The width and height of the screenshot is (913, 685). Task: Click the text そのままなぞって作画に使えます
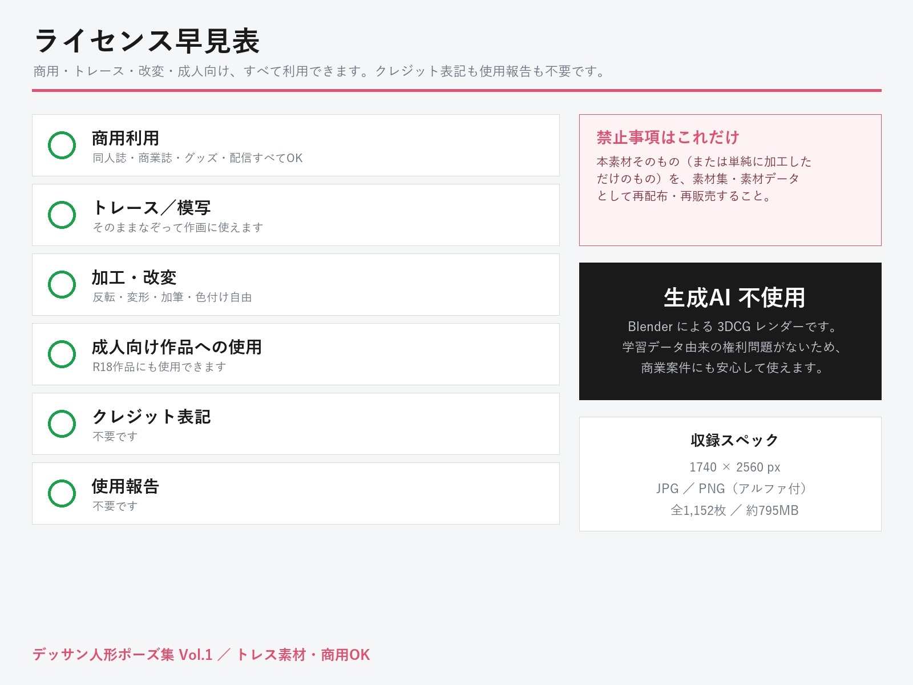178,228
